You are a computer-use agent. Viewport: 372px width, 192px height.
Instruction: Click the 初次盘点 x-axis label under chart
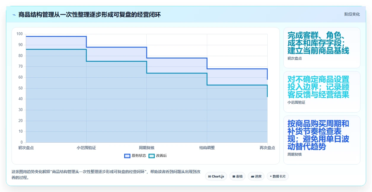pos(26,148)
